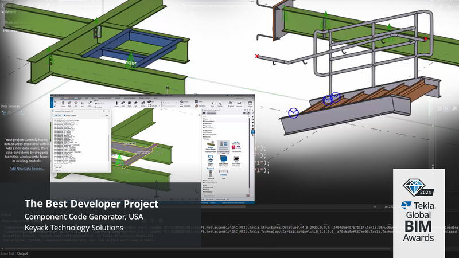Switch the catalog to list view
Screen dimensions: 459x258
(244, 113)
